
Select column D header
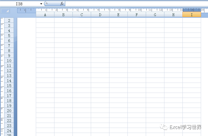[100, 15]
